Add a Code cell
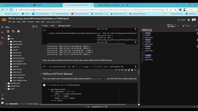Image resolution: width=198 pixels, height=111 pixels. tap(45, 26)
